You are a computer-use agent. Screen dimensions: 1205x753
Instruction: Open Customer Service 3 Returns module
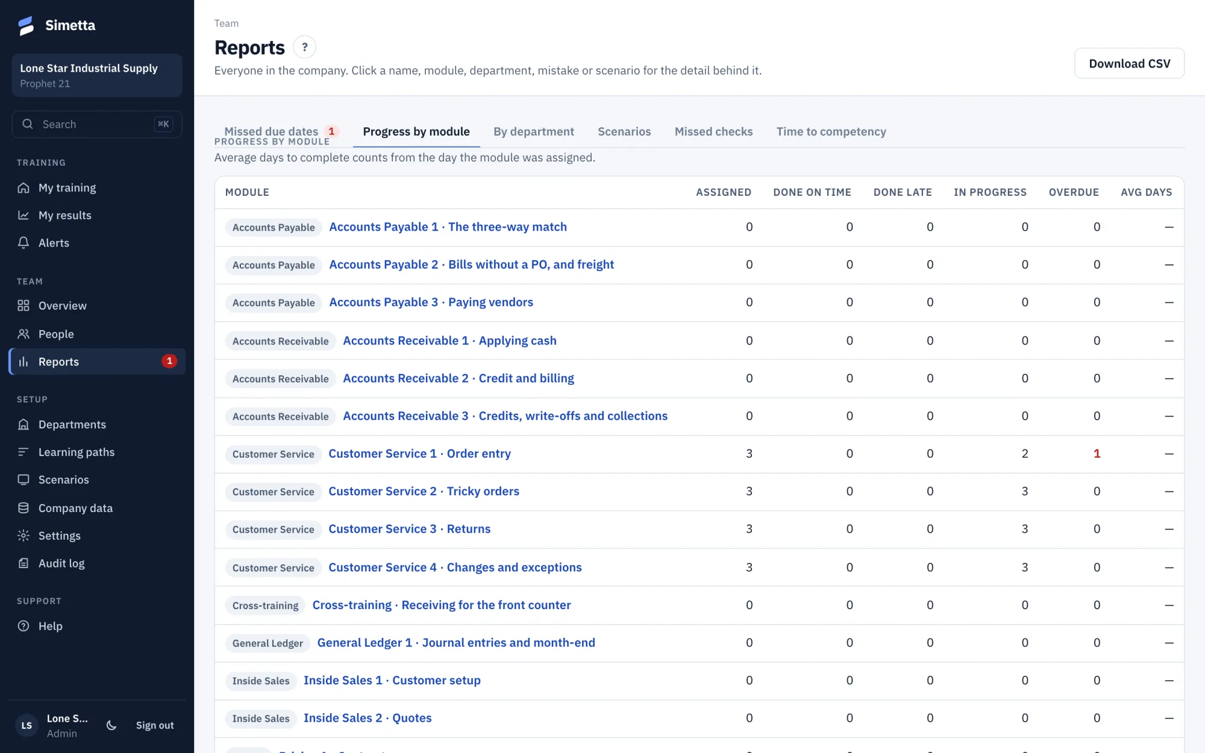coord(409,529)
